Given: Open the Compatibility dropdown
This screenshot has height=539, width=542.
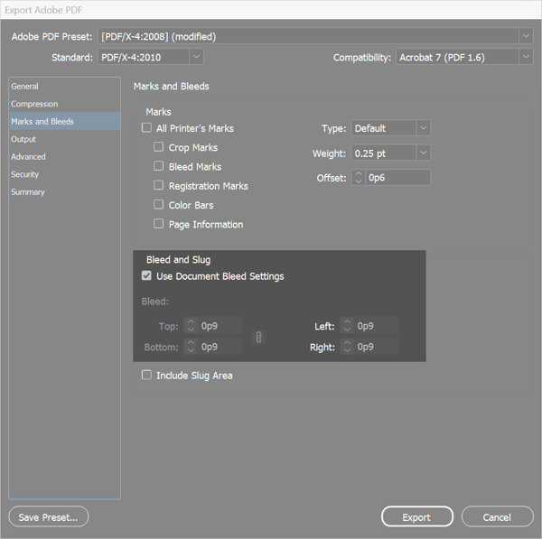Looking at the screenshot, I should pyautogui.click(x=526, y=57).
